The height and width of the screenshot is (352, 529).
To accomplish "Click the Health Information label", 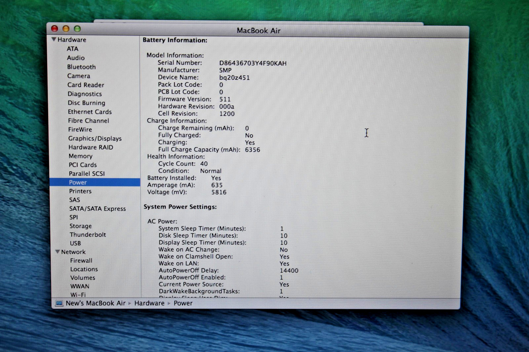I will 176,157.
